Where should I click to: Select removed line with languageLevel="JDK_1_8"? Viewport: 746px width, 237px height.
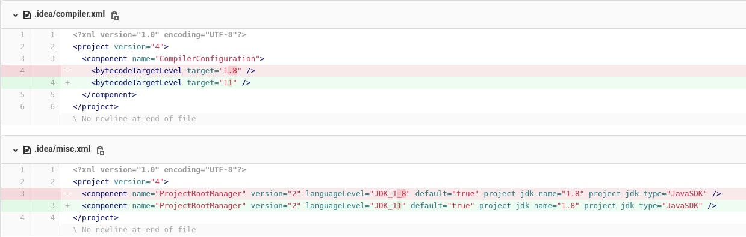point(403,194)
